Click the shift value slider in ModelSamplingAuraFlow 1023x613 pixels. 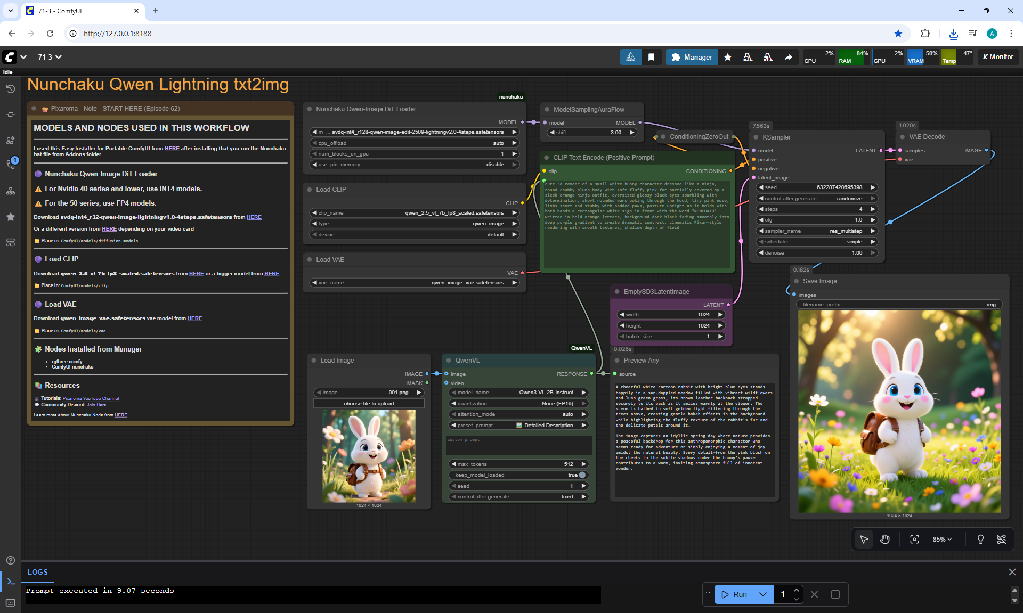point(593,133)
